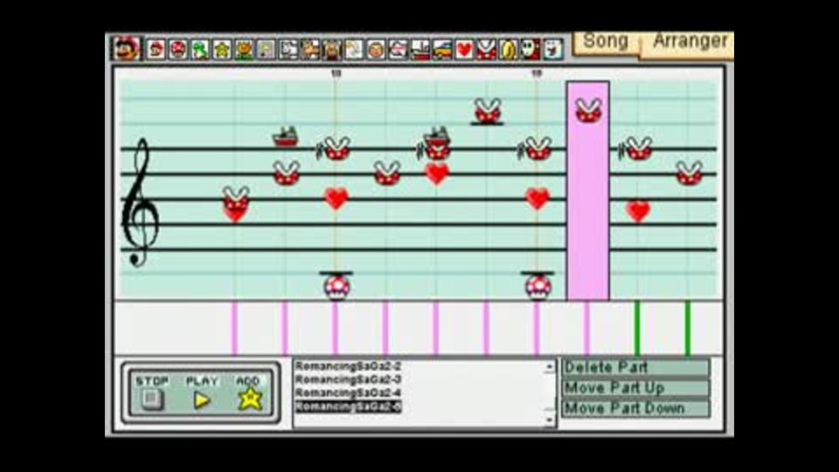The image size is (839, 472).
Task: Click the piranha note in the pink column
Action: point(588,111)
